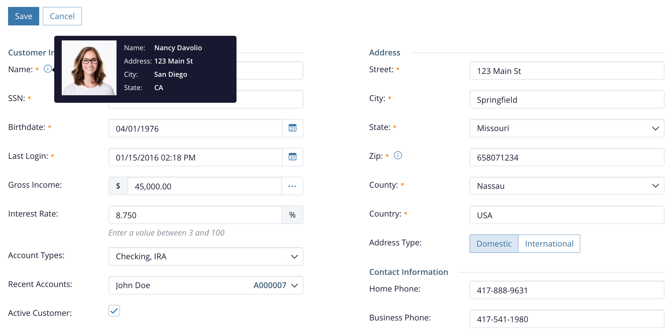Uncheck the Active Customer checkbox

point(114,311)
